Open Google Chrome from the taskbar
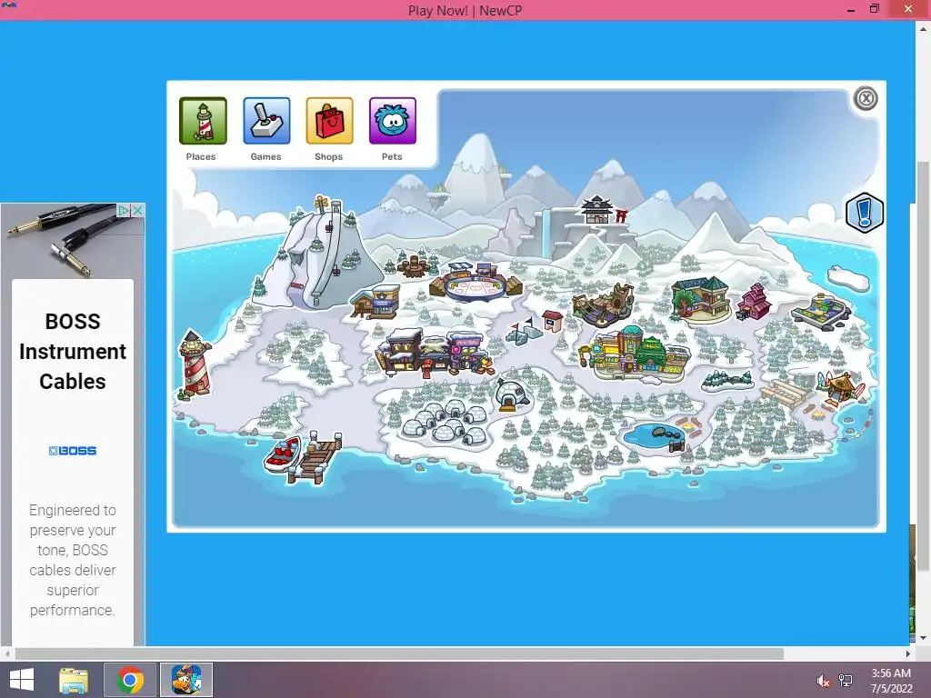 [x=130, y=680]
